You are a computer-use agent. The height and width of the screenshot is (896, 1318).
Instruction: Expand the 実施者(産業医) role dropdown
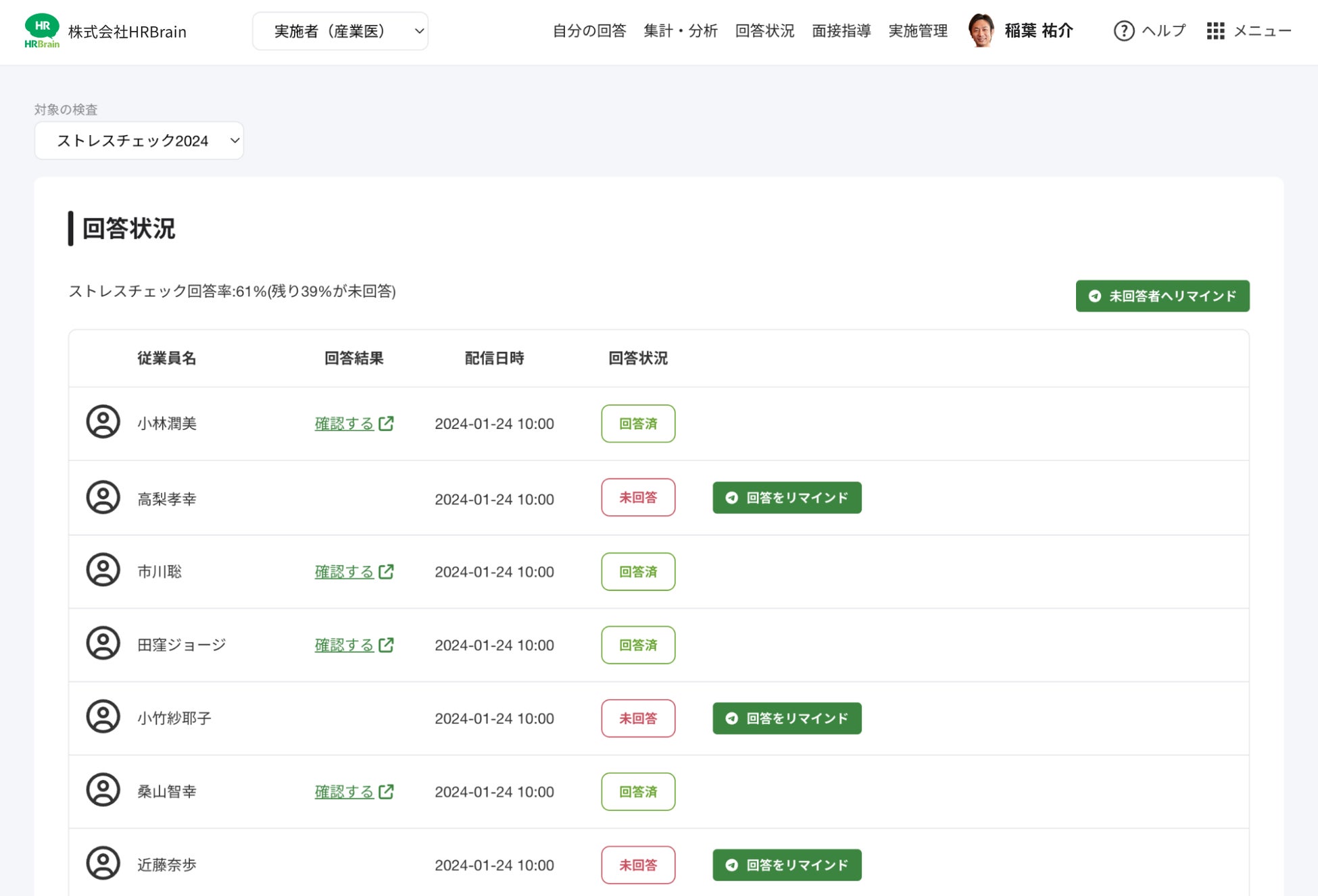[340, 31]
